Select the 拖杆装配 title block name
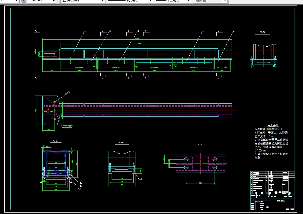 coord(281,201)
